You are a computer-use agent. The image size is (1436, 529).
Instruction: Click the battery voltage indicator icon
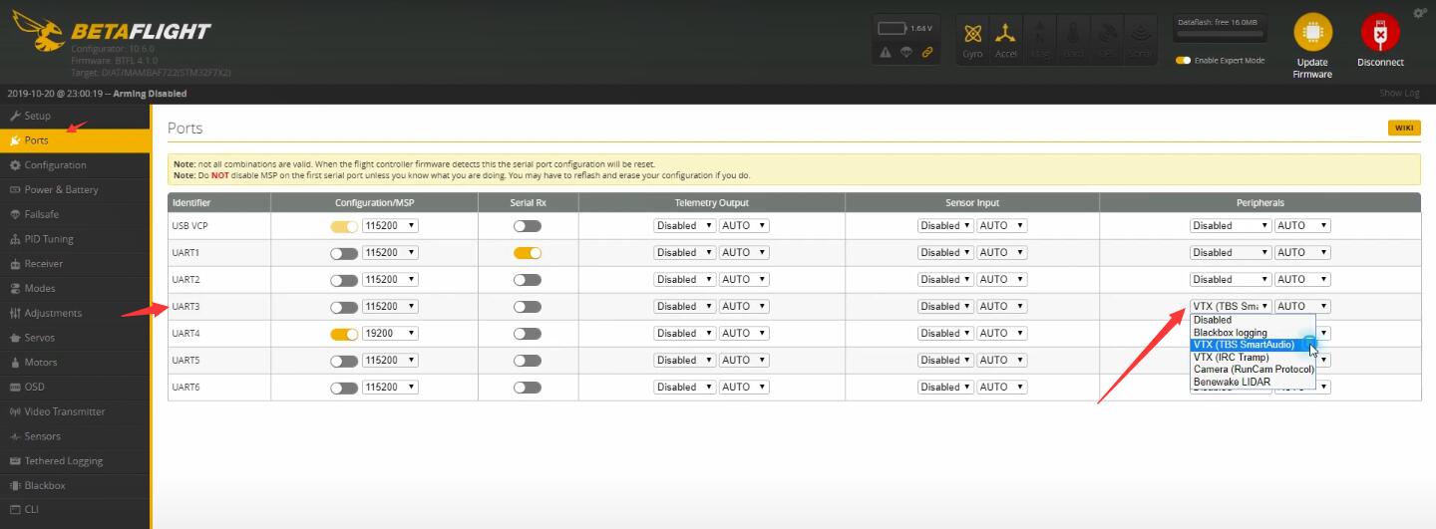point(892,28)
